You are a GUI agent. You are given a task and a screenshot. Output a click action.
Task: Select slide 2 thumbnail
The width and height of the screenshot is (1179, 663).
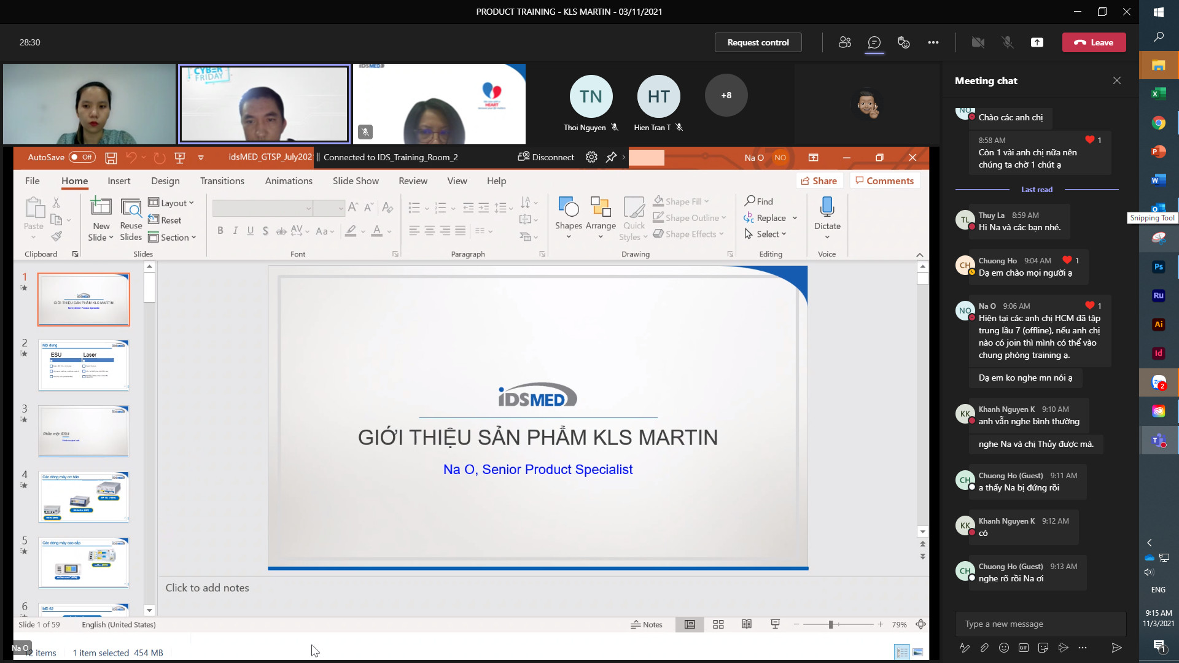[84, 365]
